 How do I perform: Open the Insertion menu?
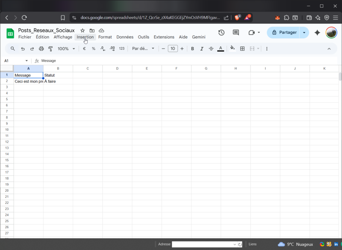(85, 37)
